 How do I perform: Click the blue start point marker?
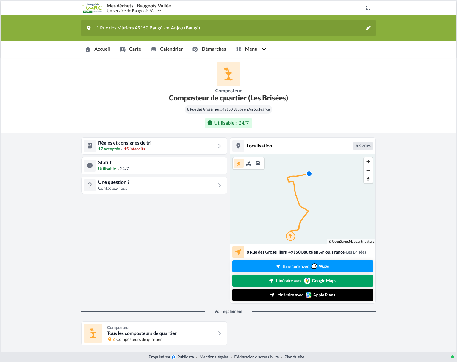pos(309,174)
